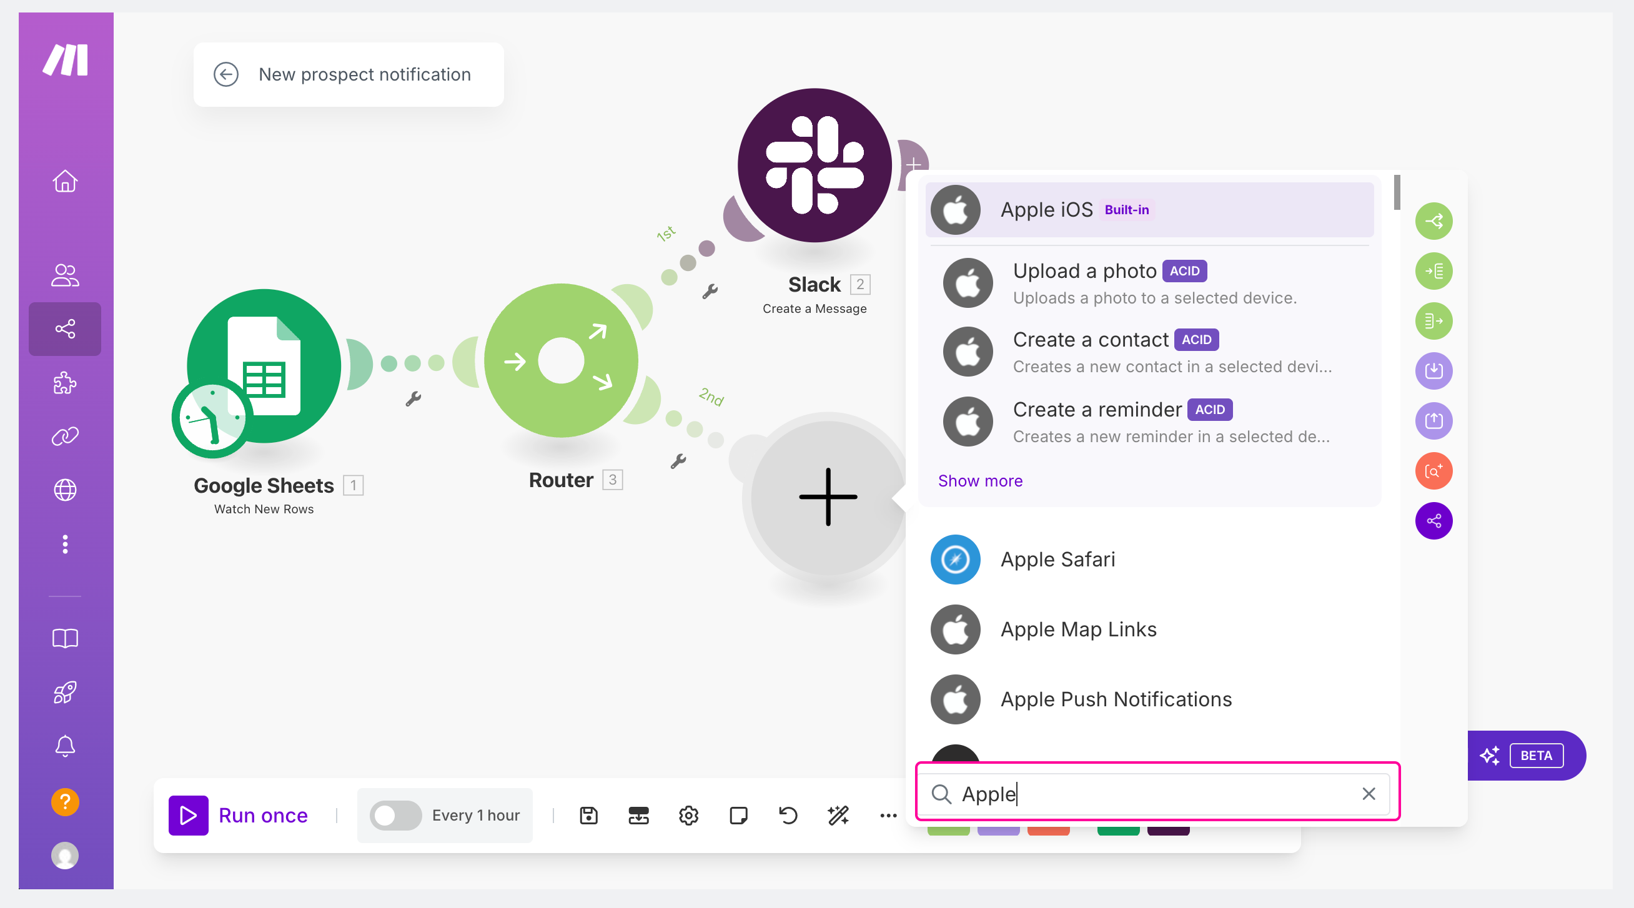Click the Auto-align magic wand icon
The height and width of the screenshot is (908, 1634).
[838, 816]
